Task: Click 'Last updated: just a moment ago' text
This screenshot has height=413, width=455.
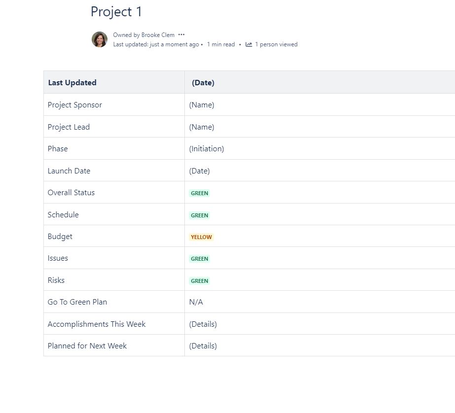Action: pos(156,44)
